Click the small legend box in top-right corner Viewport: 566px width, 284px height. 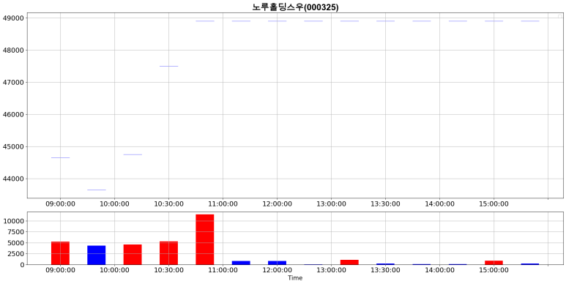click(560, 16)
